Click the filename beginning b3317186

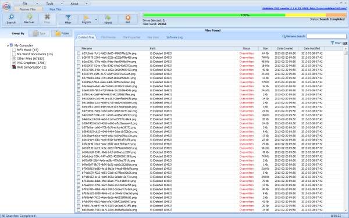pos(109,70)
